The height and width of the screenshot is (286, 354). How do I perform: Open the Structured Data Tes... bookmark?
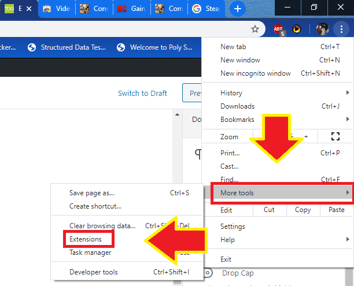pyautogui.click(x=67, y=47)
